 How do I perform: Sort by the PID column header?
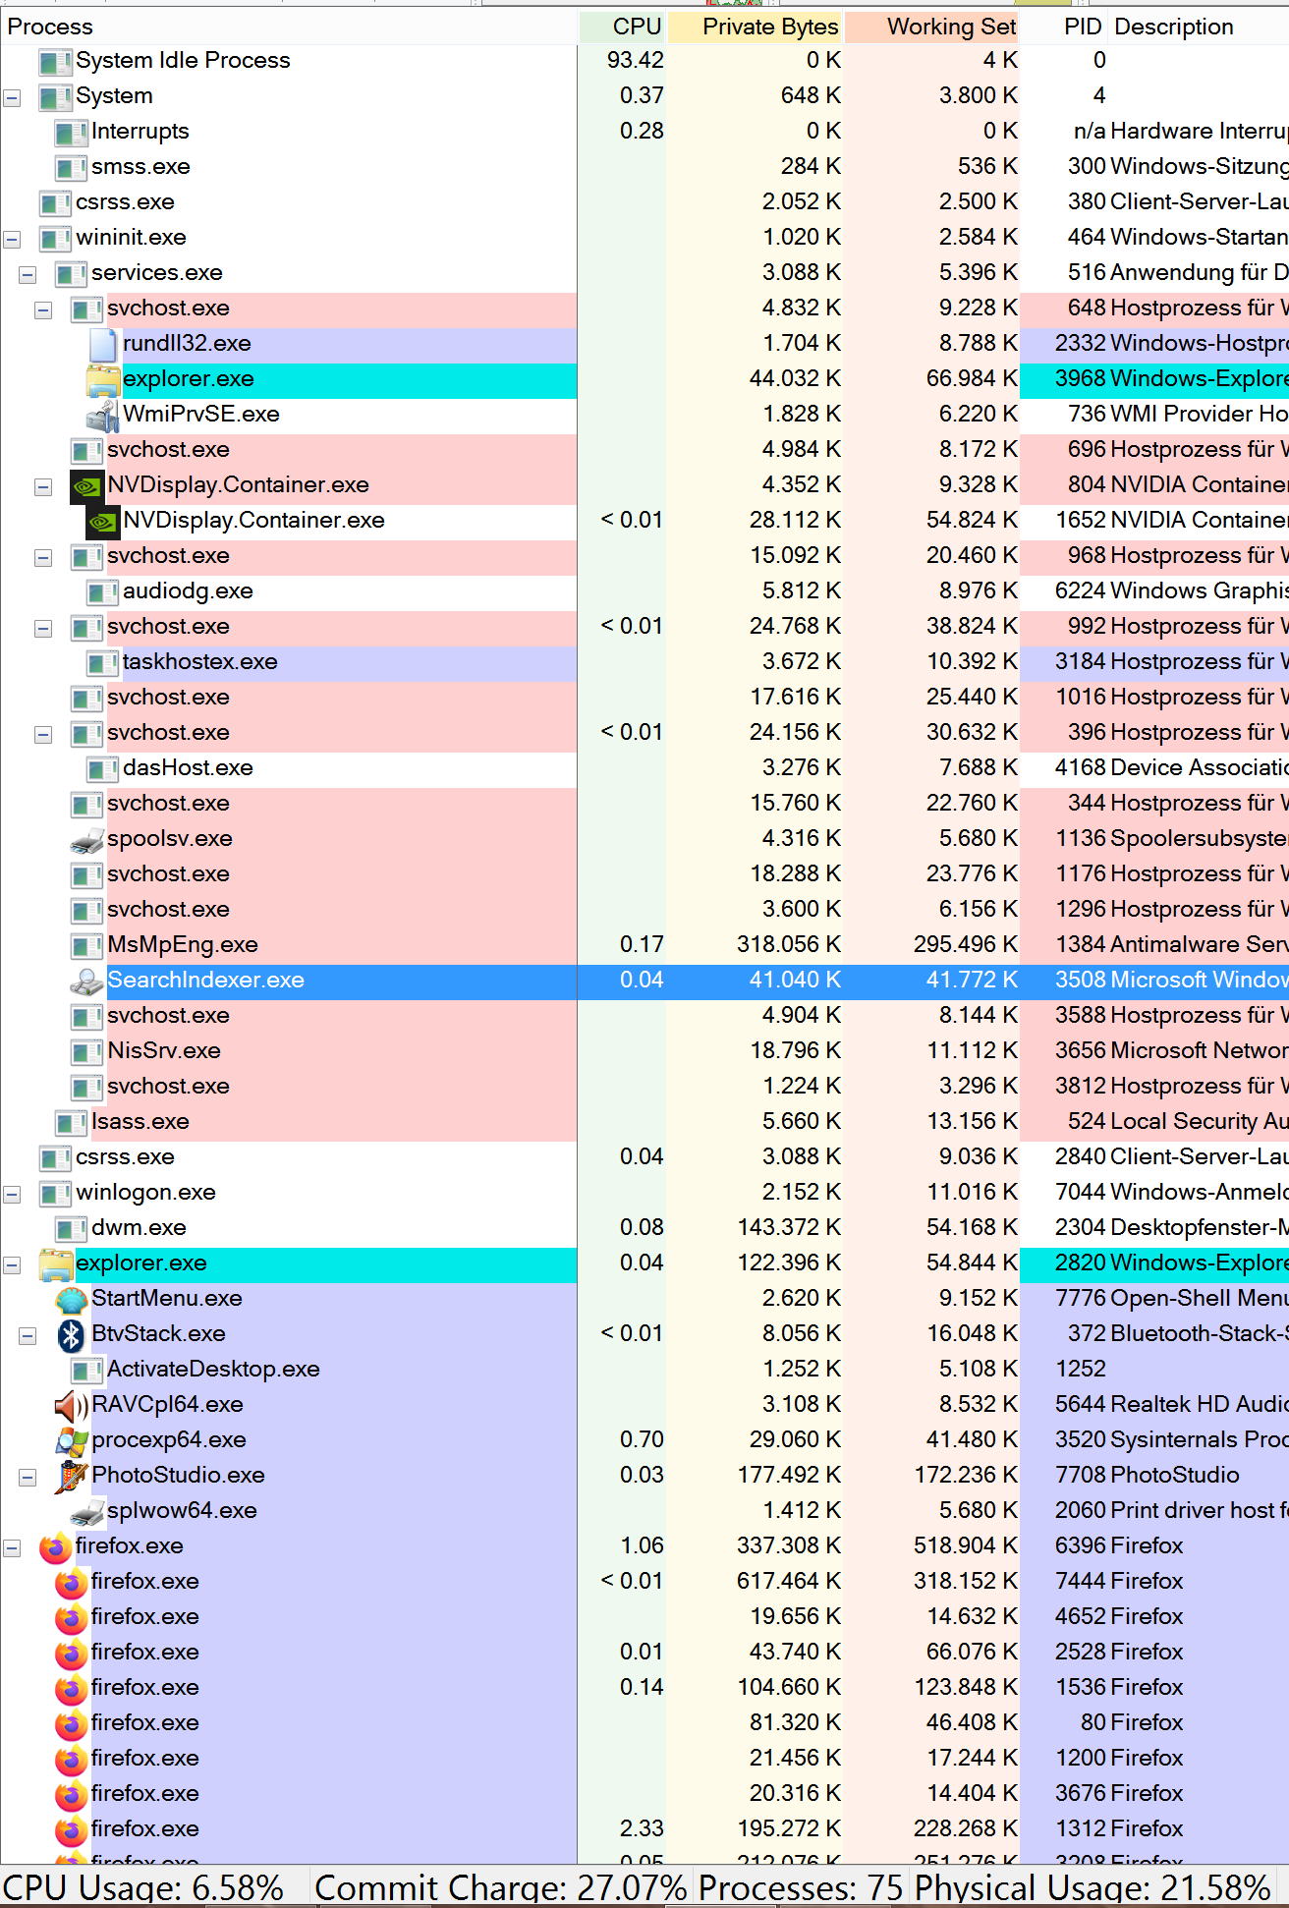tap(1065, 27)
